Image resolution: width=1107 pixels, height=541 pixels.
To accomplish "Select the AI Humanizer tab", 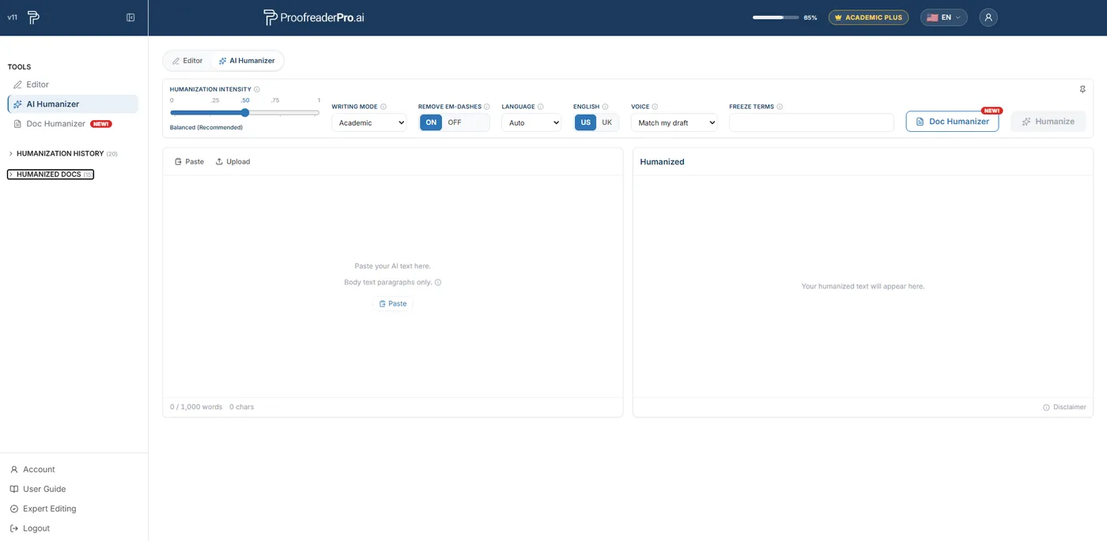I will tap(247, 61).
